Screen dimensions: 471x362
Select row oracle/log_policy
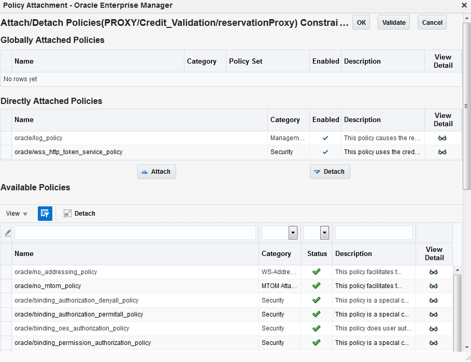pyautogui.click(x=231, y=138)
